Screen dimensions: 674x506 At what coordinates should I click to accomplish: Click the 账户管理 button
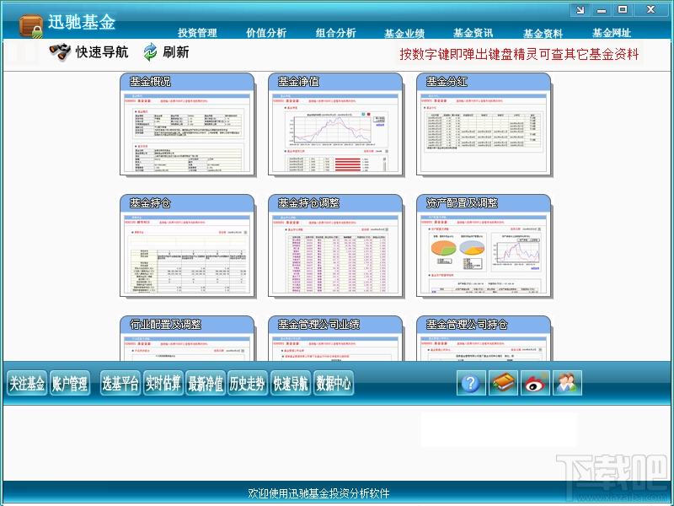click(x=70, y=383)
